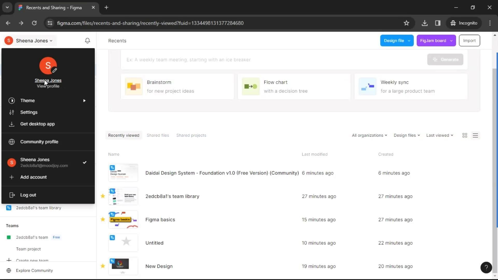Viewport: 498px width, 280px height.
Task: Switch to the Shared files tab
Action: tap(158, 135)
